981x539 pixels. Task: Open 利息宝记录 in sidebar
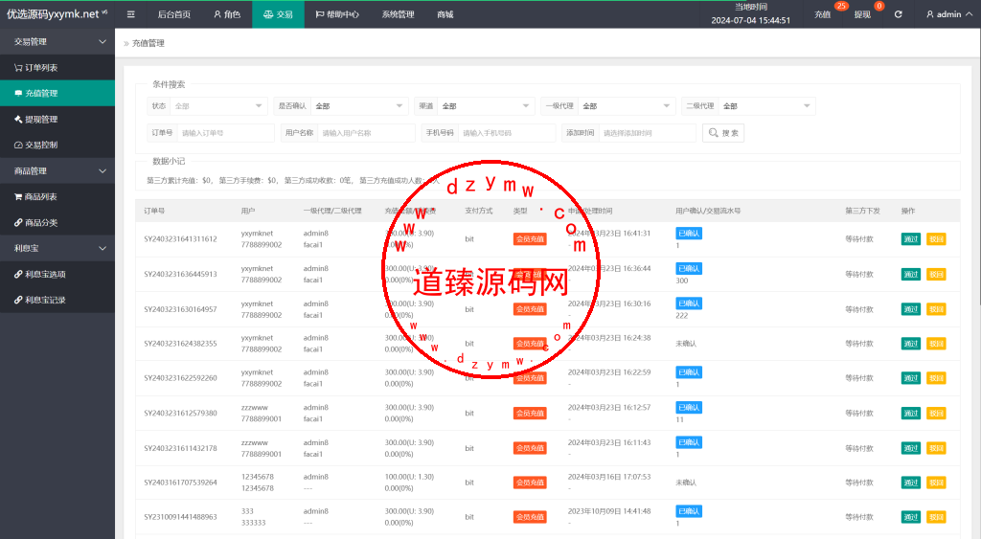[x=57, y=300]
